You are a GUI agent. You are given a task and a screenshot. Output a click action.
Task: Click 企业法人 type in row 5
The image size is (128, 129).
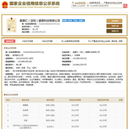(50, 127)
